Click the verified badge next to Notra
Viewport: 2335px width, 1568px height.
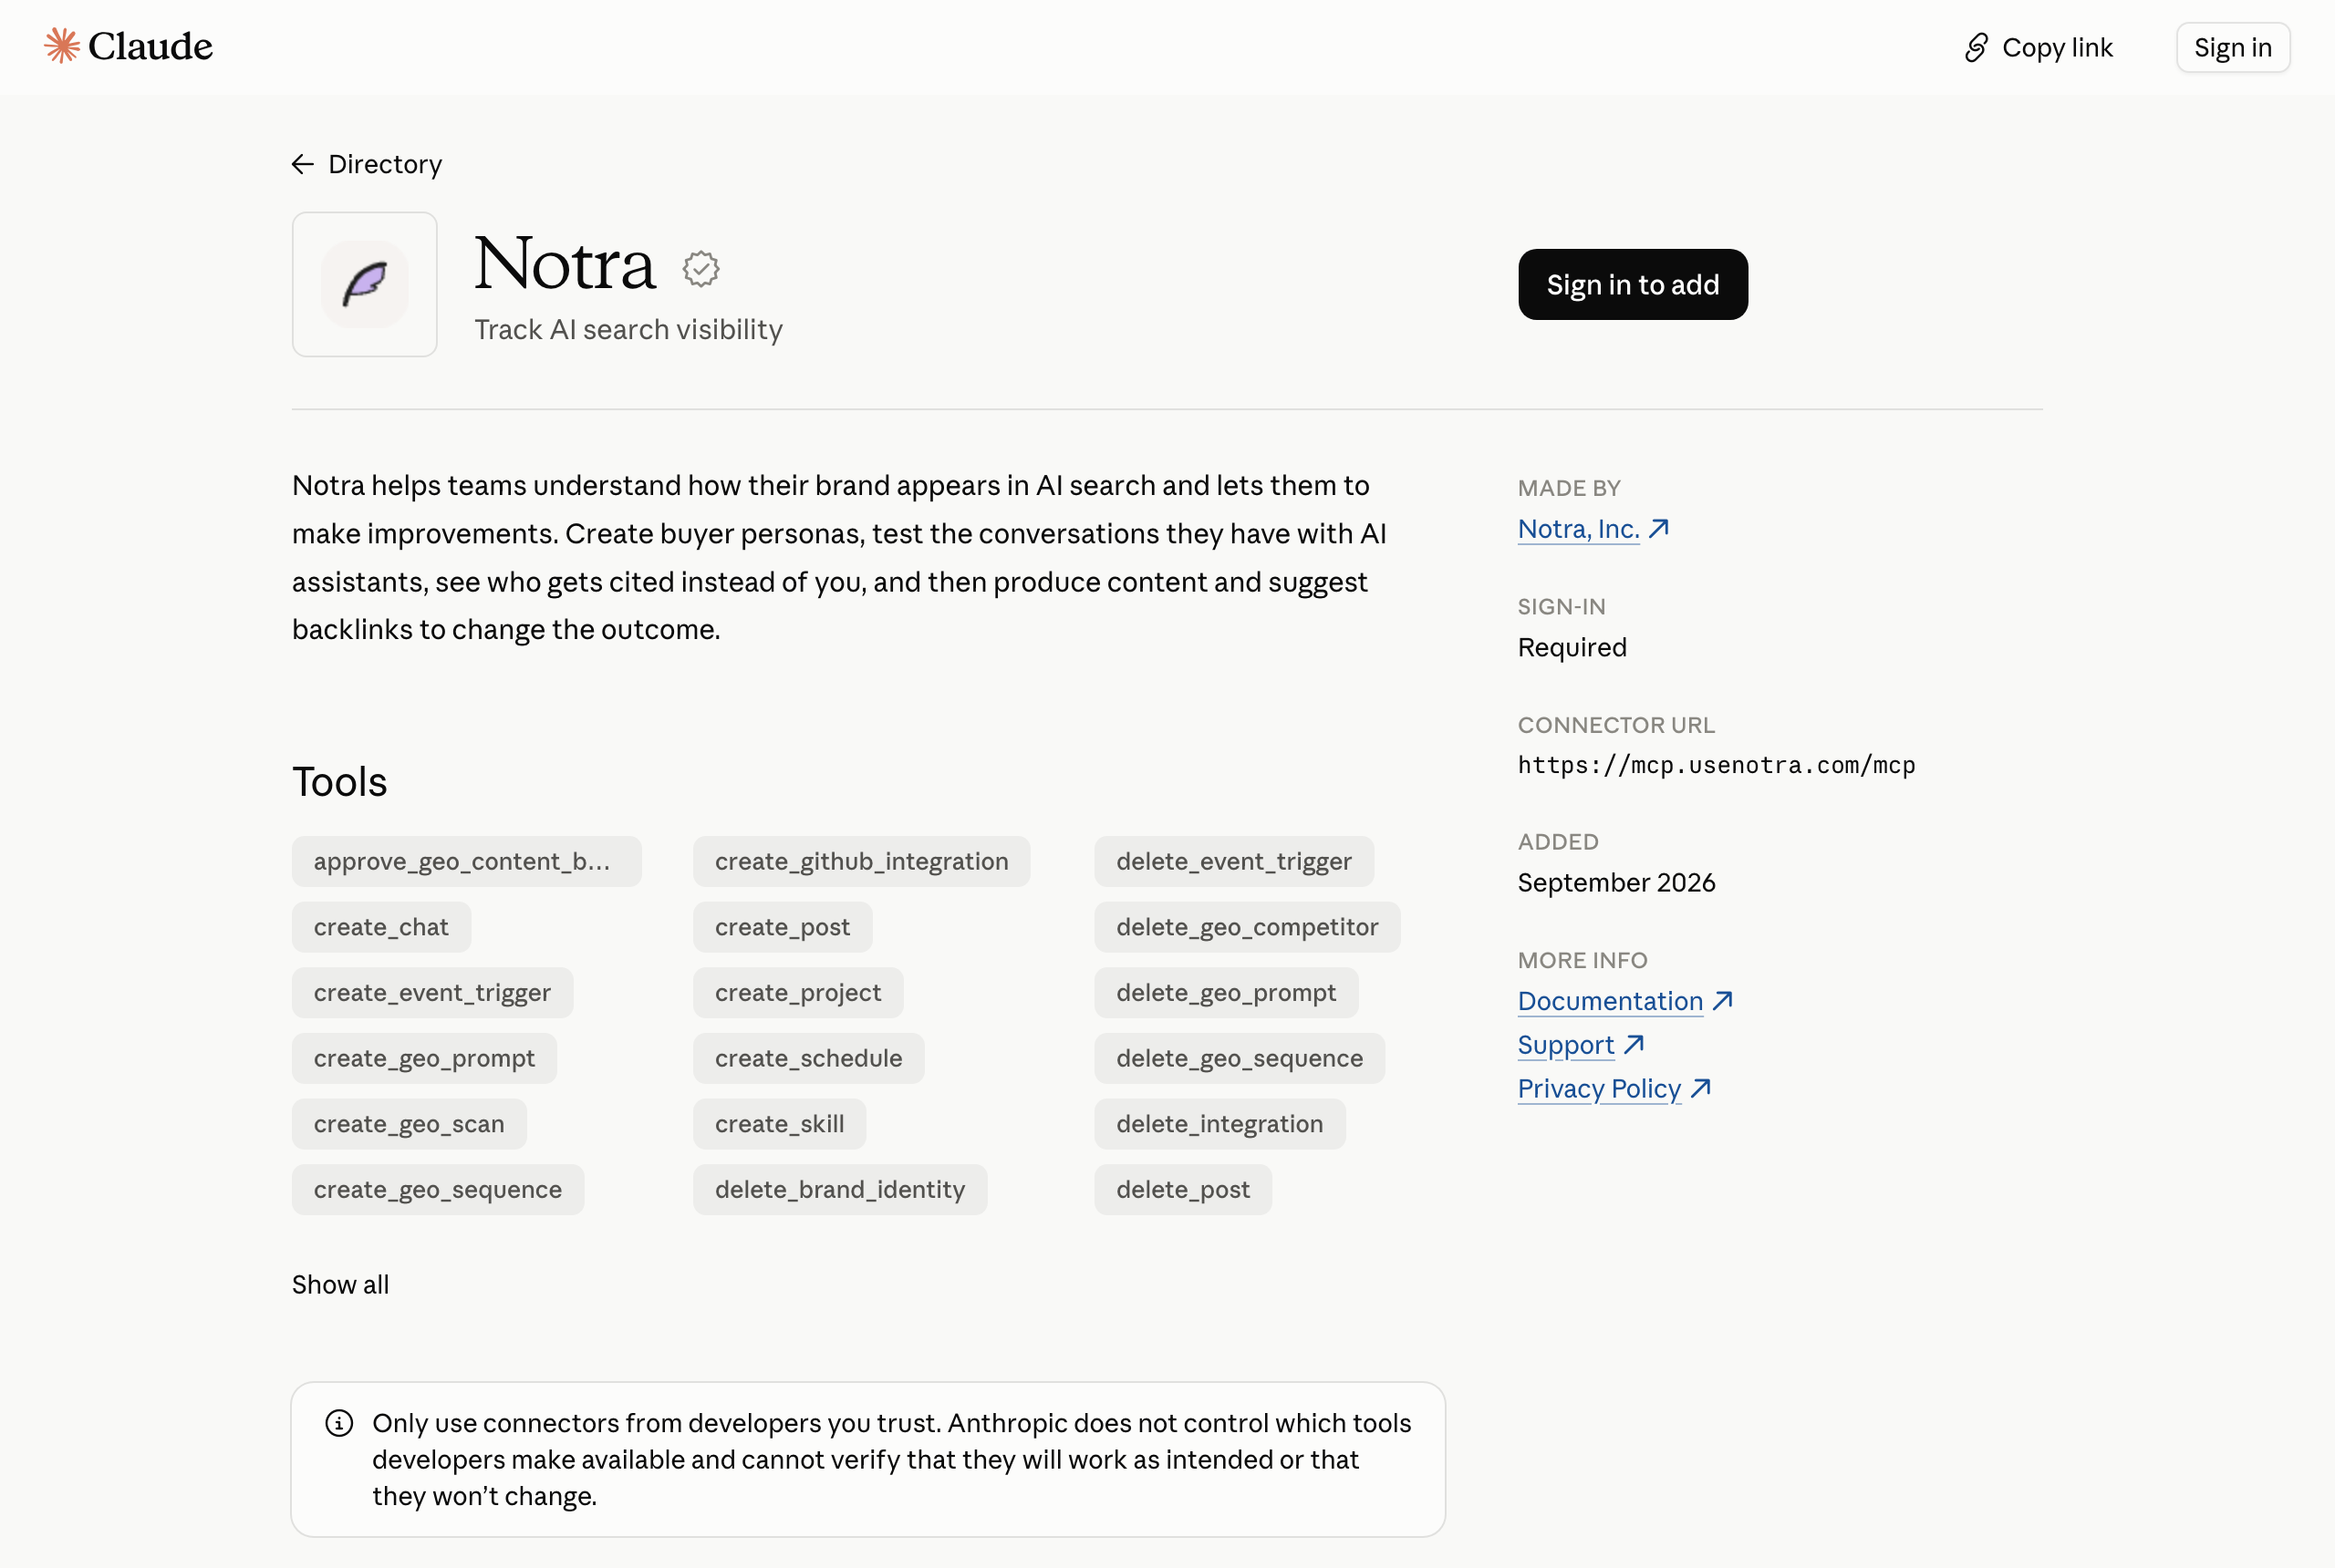[701, 268]
